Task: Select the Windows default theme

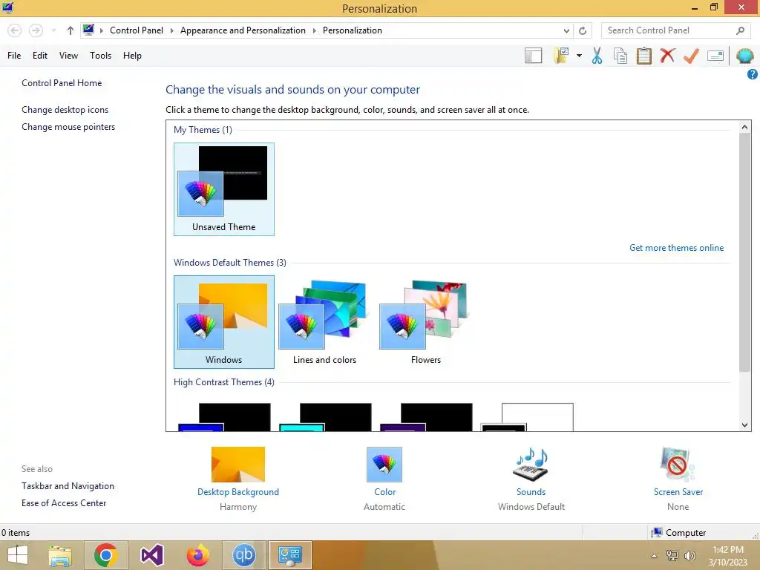Action: [224, 322]
